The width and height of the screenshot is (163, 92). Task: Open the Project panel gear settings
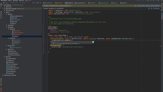(38, 3)
